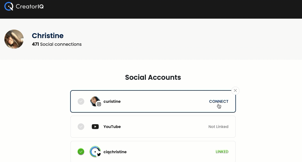
Task: Click the YouTube play icon
Action: coord(95,127)
